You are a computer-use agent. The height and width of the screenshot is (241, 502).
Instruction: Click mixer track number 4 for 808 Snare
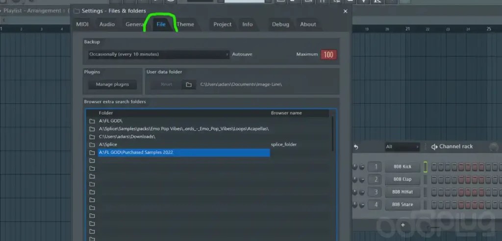click(x=375, y=205)
